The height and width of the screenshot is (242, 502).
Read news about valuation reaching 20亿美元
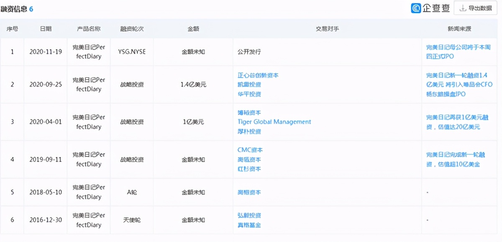[456, 122]
